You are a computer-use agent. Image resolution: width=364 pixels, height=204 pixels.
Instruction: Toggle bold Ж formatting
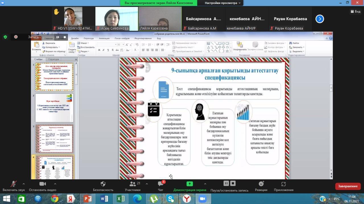pos(99,50)
